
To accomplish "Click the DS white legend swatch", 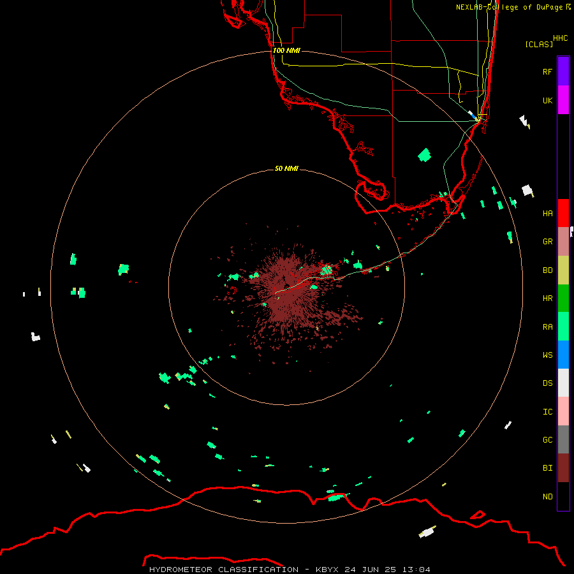I will click(x=563, y=383).
